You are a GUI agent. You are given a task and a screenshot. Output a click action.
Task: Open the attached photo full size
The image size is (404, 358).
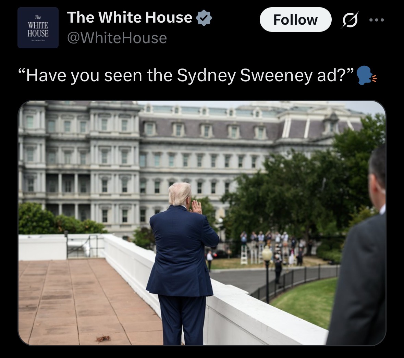pos(202,223)
